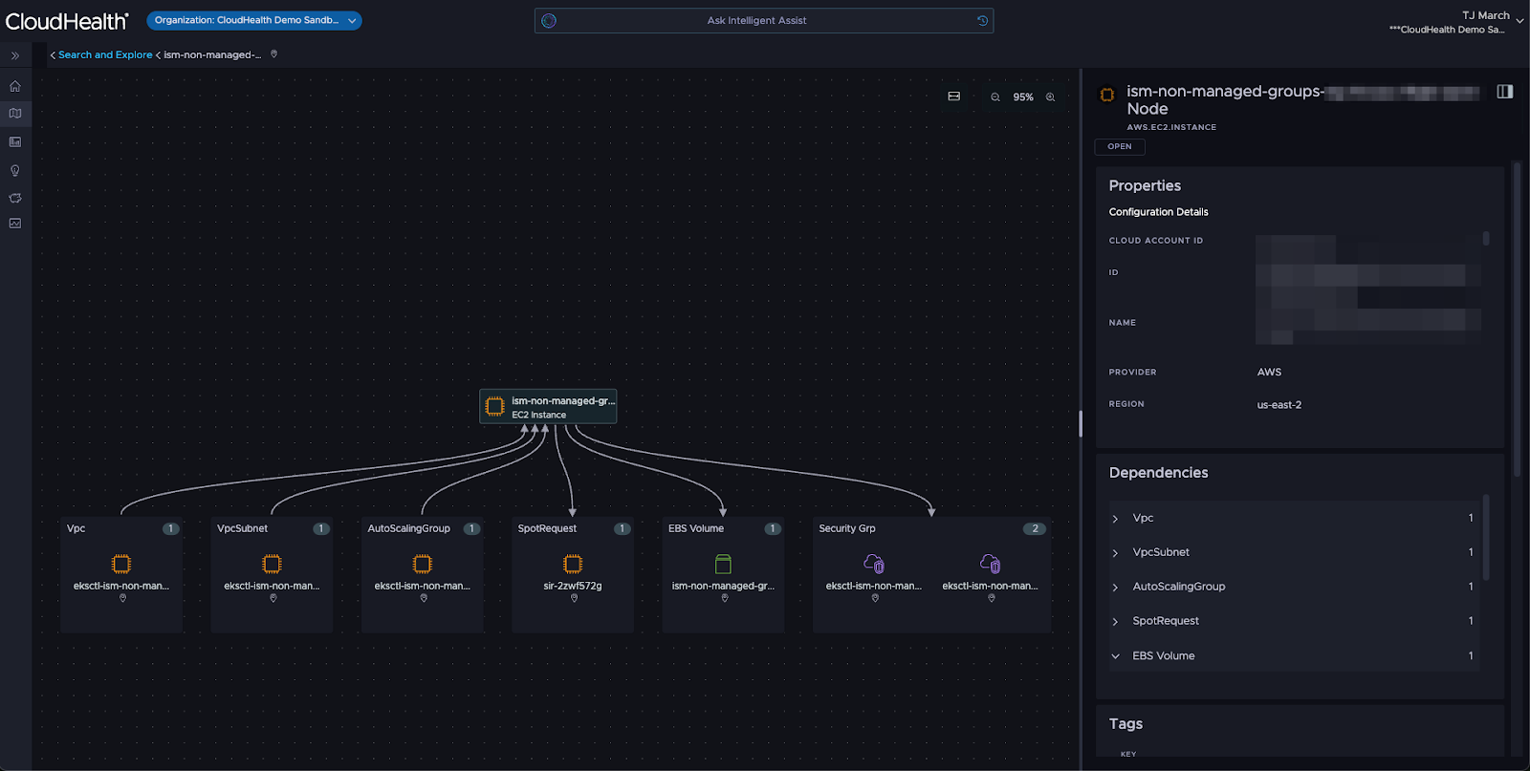Collapse the EBS Volume dependency row

point(1115,656)
